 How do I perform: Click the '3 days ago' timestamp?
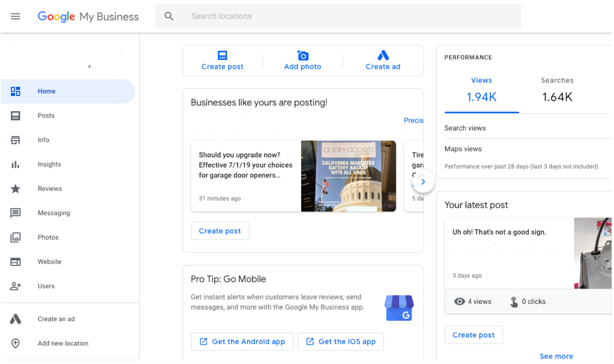(467, 276)
